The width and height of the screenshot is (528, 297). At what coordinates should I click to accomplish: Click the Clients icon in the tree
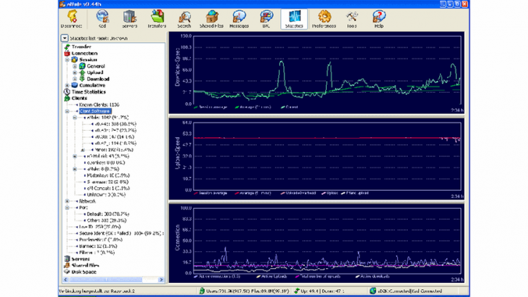pos(67,98)
